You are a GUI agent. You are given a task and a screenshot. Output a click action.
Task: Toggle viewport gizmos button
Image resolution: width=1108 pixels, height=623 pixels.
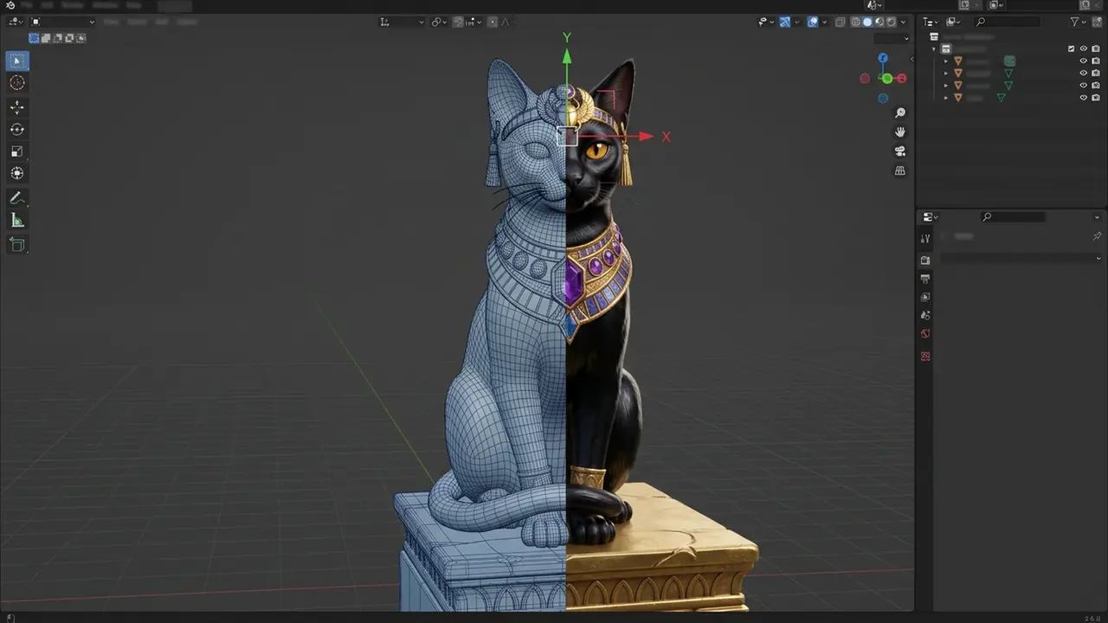point(784,22)
